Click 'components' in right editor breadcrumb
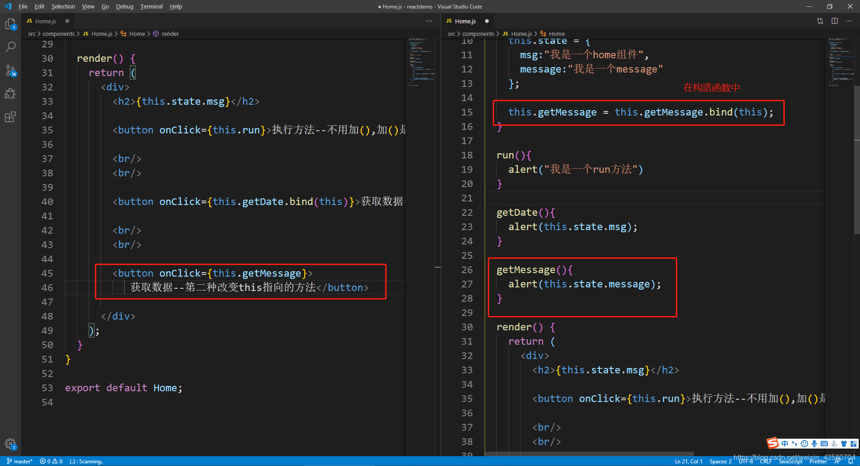Screen dimensions: 860x466 [478, 34]
